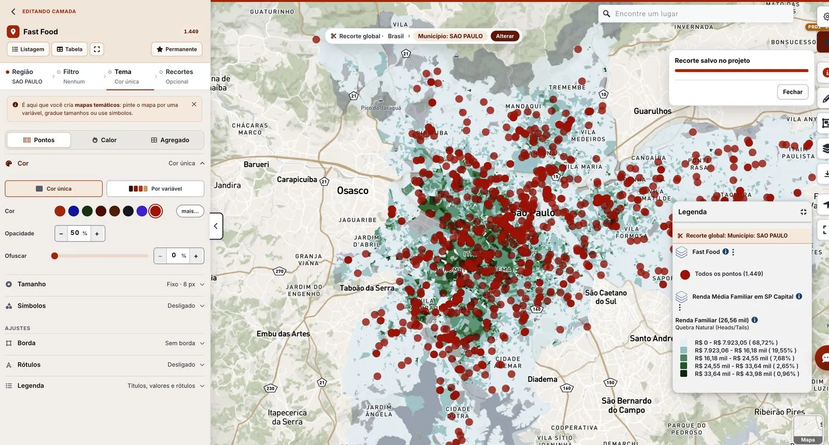Open the Região step
This screenshot has height=445, width=829.
point(27,77)
